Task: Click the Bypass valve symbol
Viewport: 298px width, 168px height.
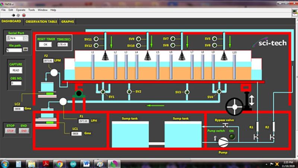Action: click(x=225, y=125)
